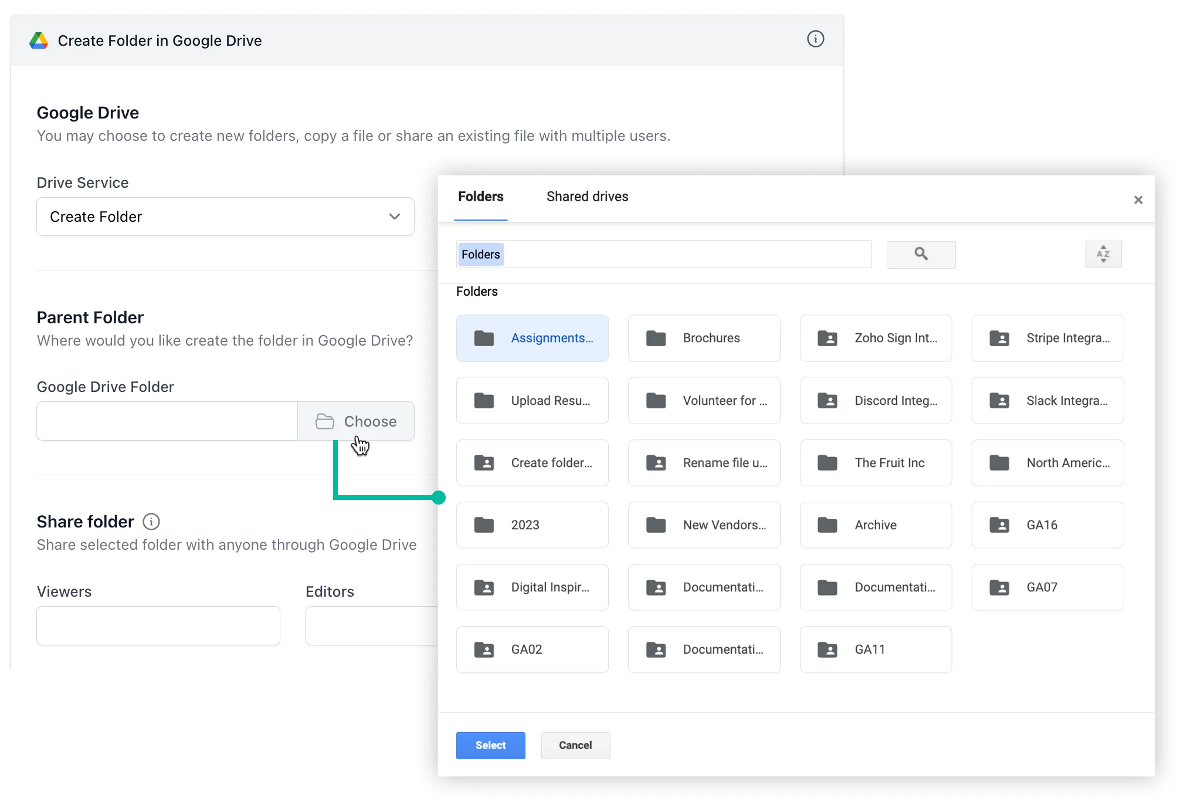Switch to the Folders tab
The height and width of the screenshot is (805, 1194).
point(480,197)
